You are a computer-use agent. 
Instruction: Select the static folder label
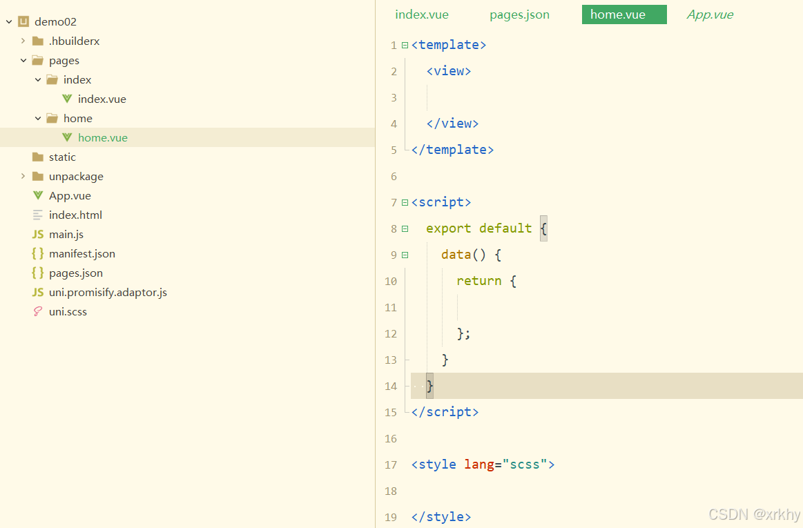(x=62, y=157)
